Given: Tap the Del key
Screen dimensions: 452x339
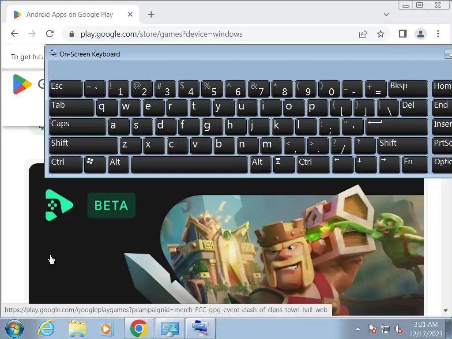Looking at the screenshot, I should [414, 108].
